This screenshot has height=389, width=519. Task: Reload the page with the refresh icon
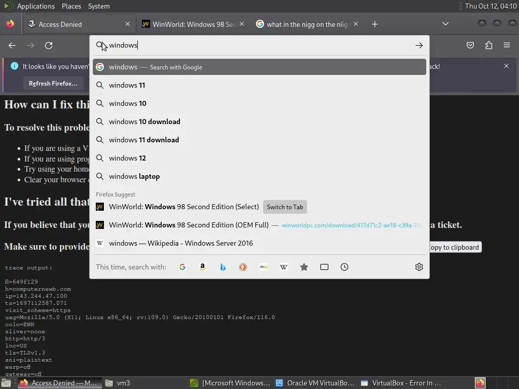[x=49, y=45]
